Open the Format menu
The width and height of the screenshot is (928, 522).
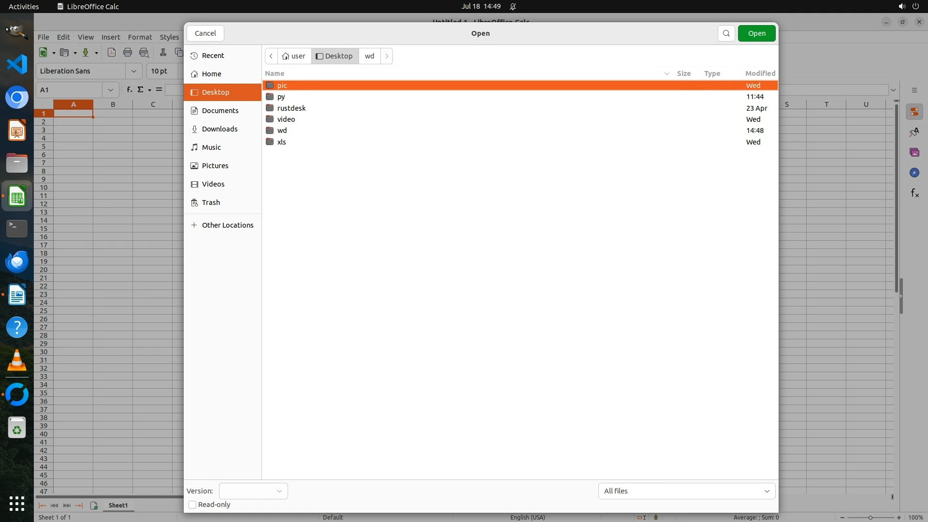coord(140,37)
